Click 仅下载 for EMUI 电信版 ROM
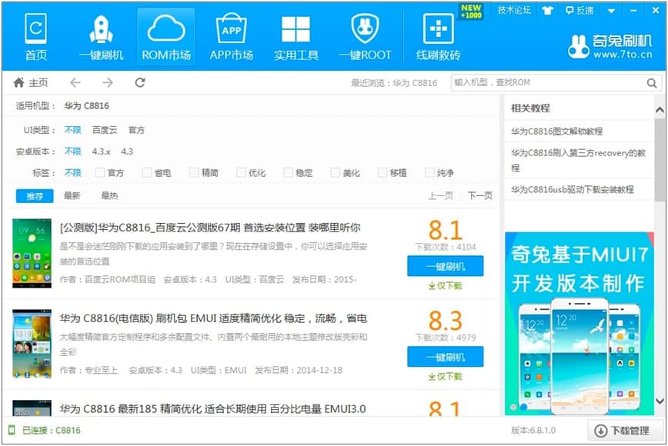 tap(445, 376)
